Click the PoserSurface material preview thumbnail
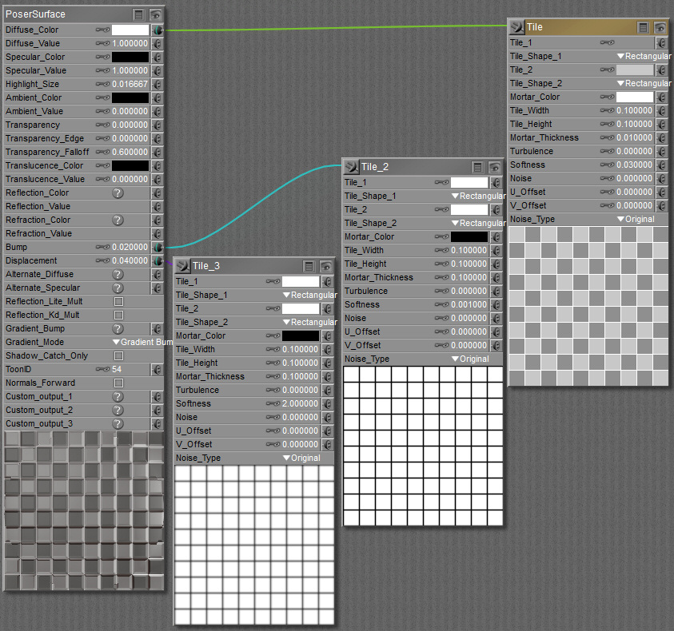The height and width of the screenshot is (631, 674). [x=84, y=511]
